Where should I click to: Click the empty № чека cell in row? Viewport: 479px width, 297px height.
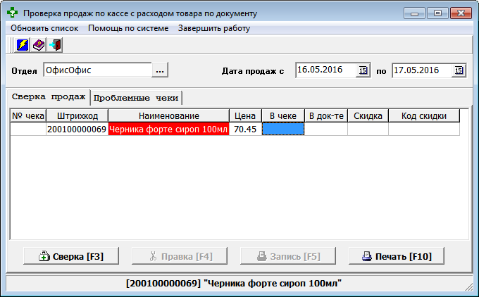click(x=28, y=129)
